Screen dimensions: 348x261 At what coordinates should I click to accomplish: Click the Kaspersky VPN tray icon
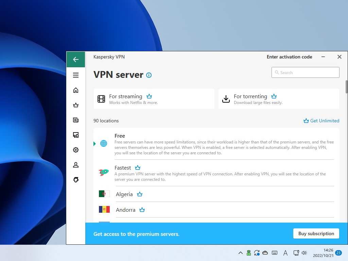coord(249,253)
